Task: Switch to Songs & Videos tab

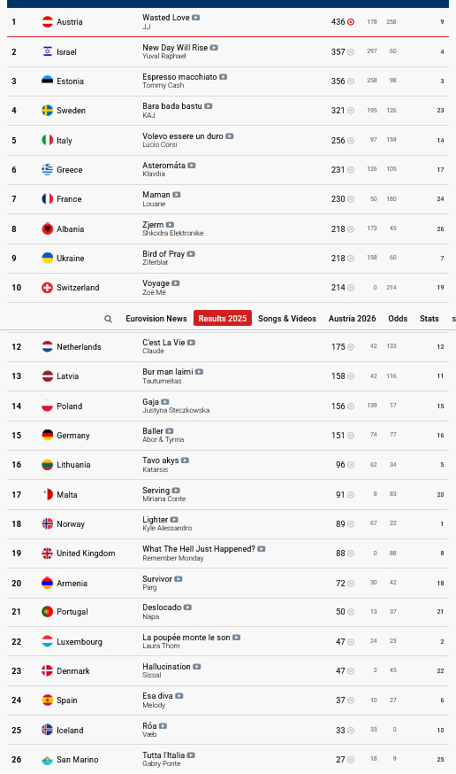Action: point(287,319)
